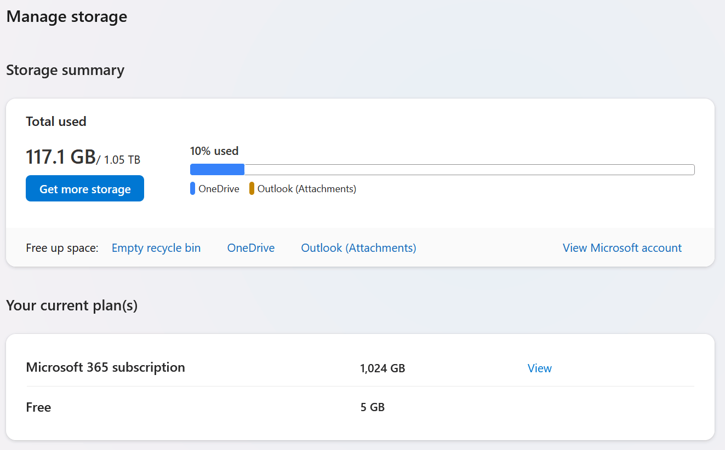This screenshot has height=450, width=725.
Task: Click the Manage storage page heading
Action: [x=67, y=17]
